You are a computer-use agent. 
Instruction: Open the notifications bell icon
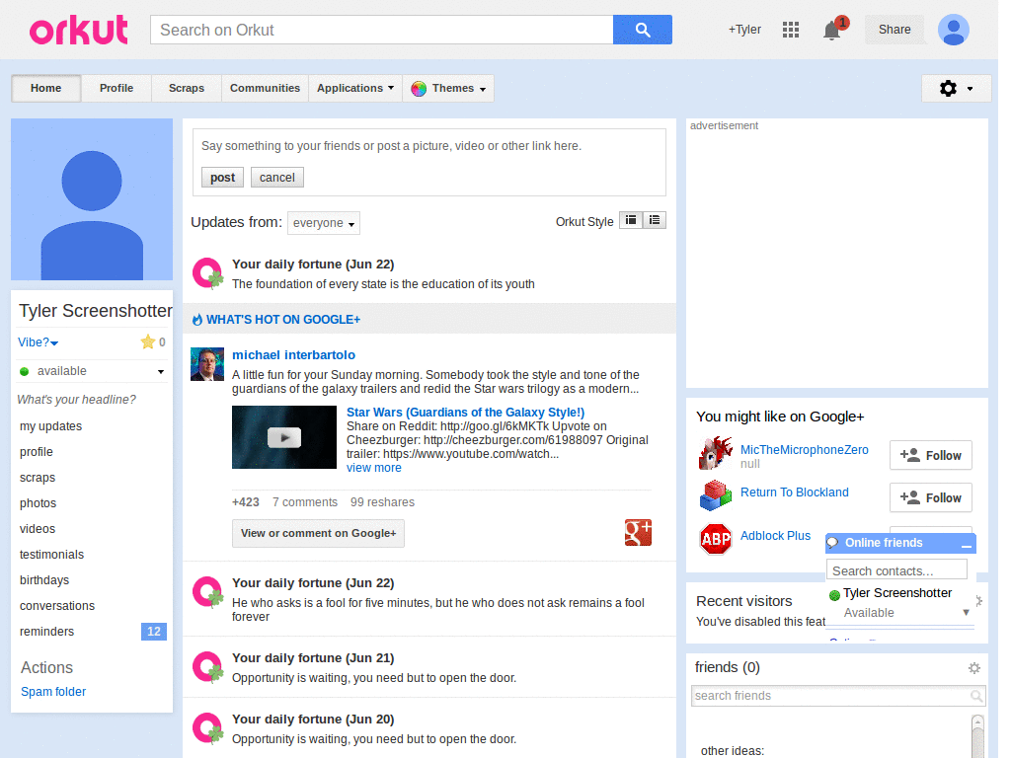coord(832,31)
